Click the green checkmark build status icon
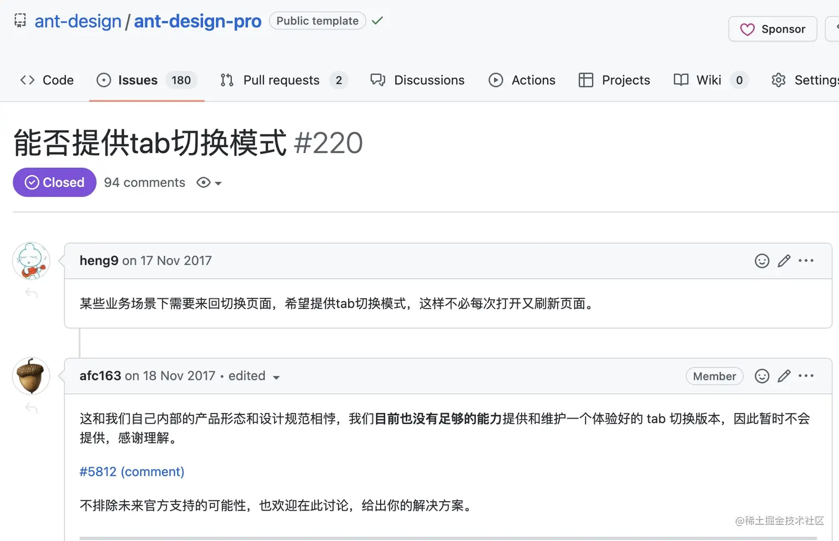The height and width of the screenshot is (541, 839). (377, 21)
